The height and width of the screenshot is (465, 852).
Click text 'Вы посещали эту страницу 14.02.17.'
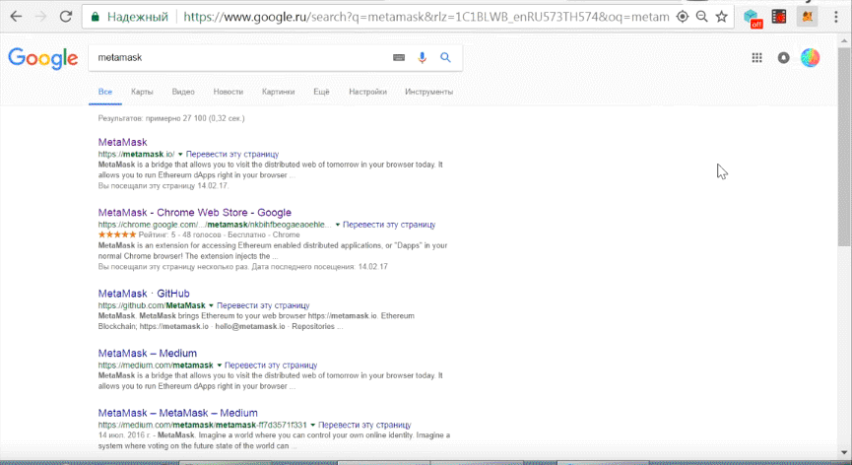click(164, 186)
